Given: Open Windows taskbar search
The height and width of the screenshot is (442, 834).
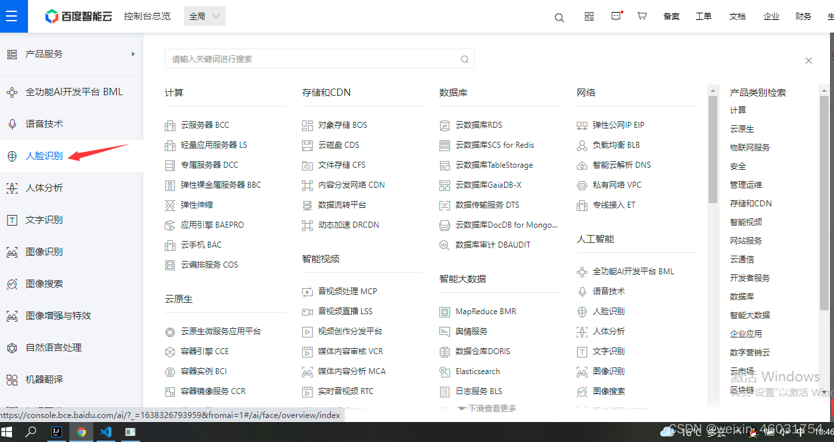Looking at the screenshot, I should coord(31,432).
